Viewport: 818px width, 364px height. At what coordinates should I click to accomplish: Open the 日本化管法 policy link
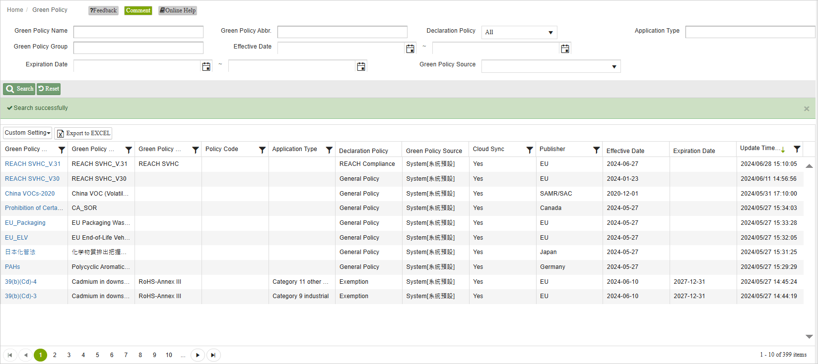(20, 252)
